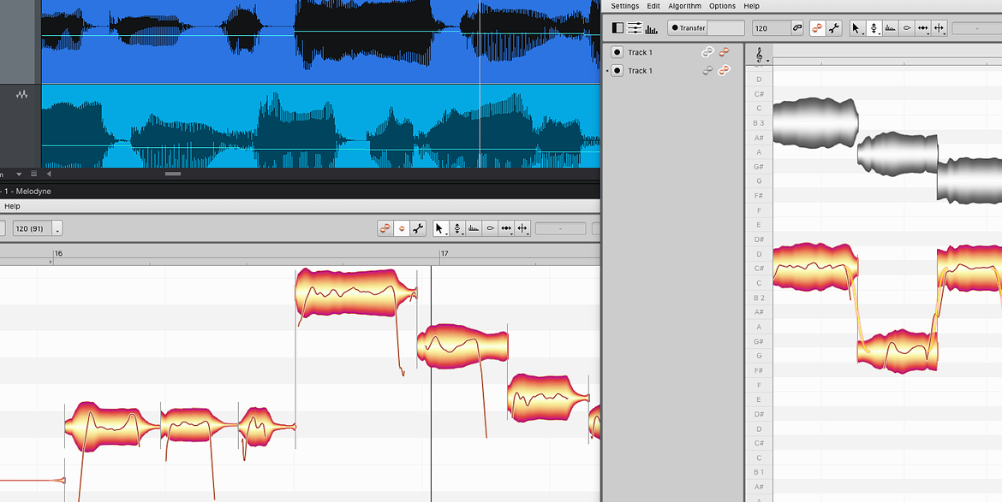This screenshot has width=1002, height=502.
Task: Click the list lines icon beside DAW scrollbar
Action: (x=34, y=174)
